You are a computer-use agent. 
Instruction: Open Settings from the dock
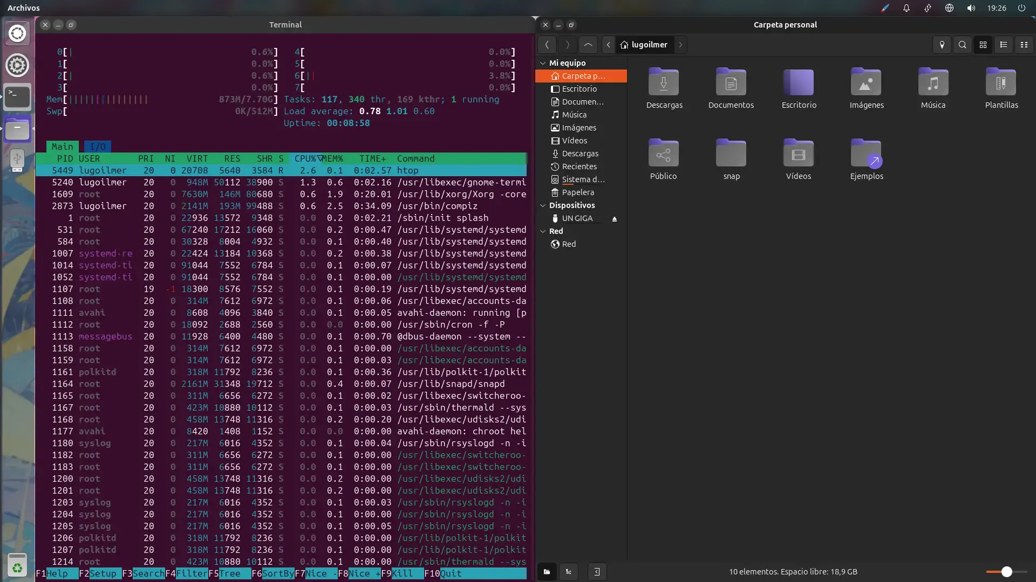(17, 65)
